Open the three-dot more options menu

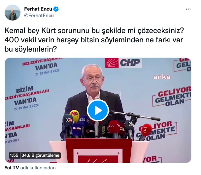point(188,9)
